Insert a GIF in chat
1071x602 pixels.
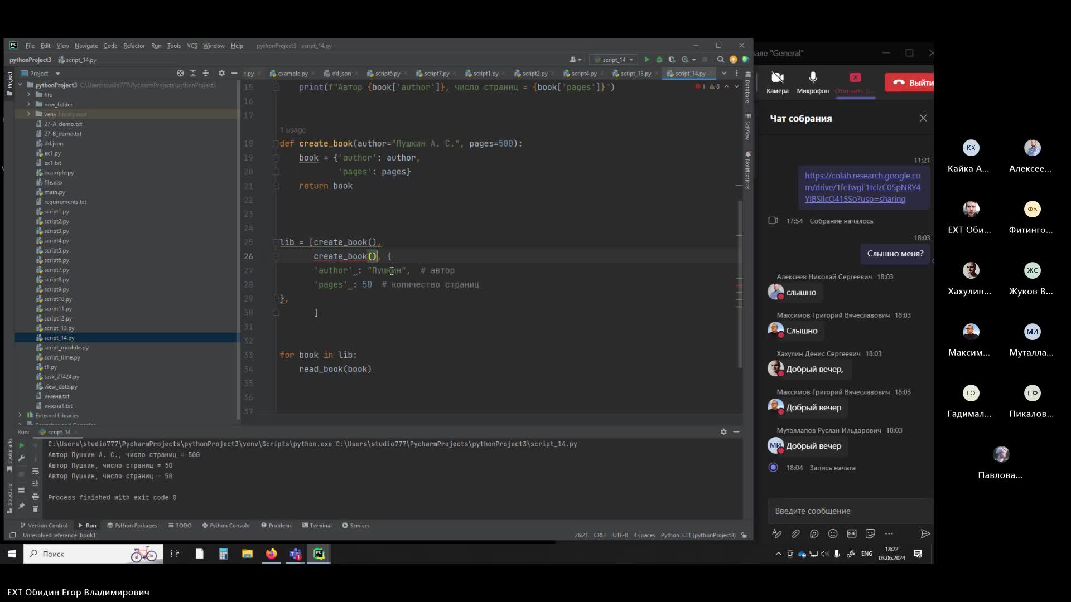(x=852, y=534)
